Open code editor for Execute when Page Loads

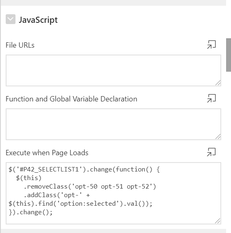[x=211, y=152]
